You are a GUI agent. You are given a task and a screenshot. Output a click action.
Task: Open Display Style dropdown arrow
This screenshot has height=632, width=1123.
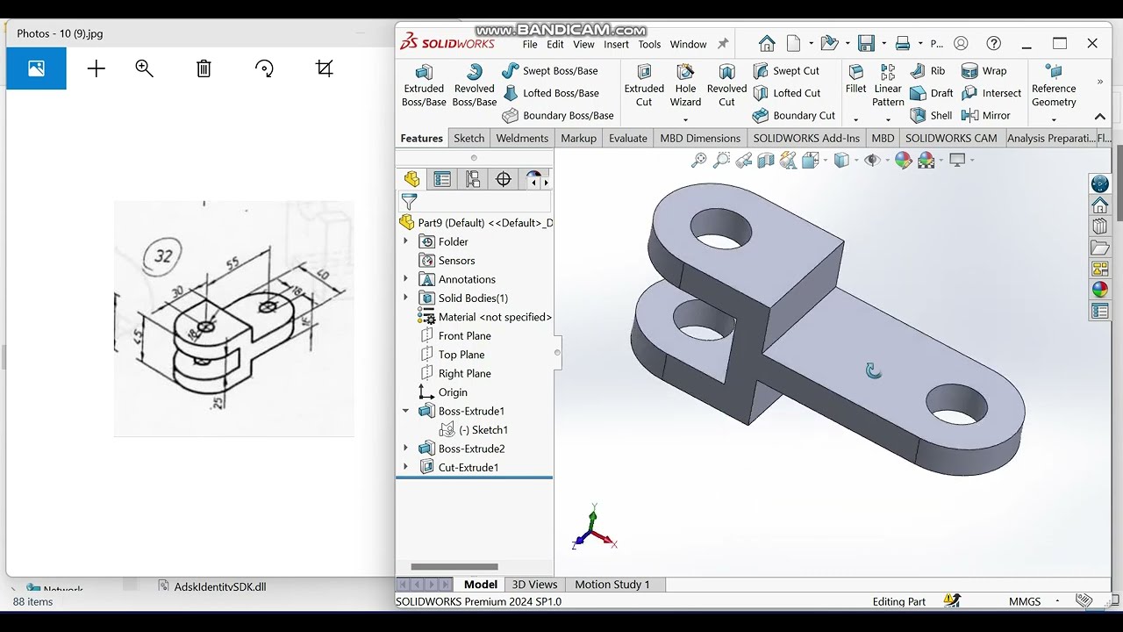click(x=856, y=160)
